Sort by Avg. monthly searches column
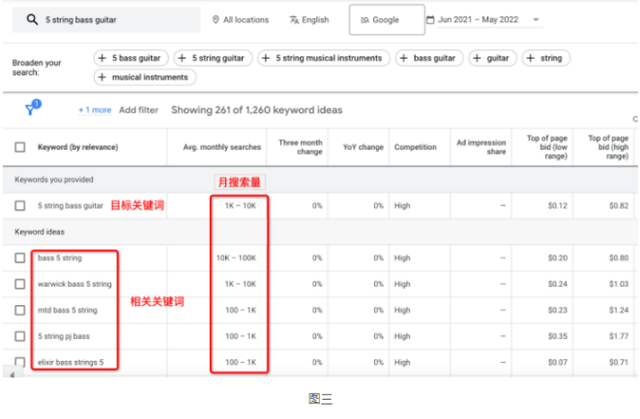Screen dimensions: 640x419 click(x=221, y=147)
